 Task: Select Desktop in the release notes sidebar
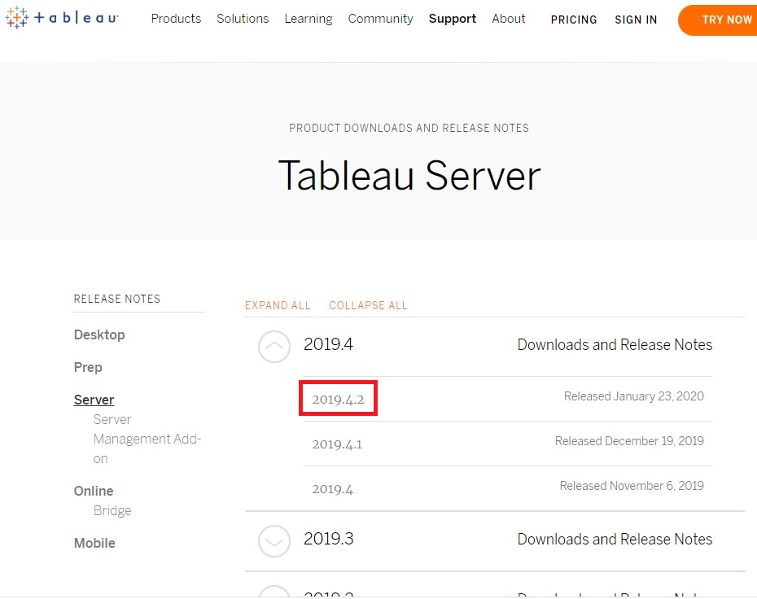click(x=99, y=334)
